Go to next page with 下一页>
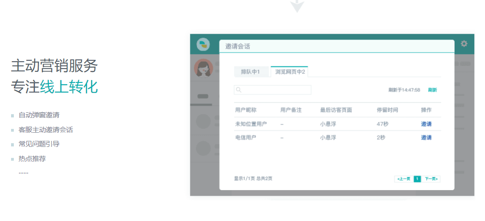 (x=431, y=179)
